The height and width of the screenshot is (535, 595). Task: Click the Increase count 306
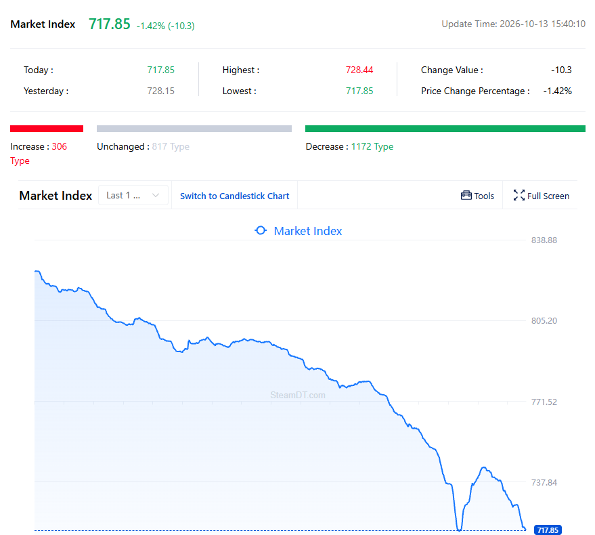(x=59, y=146)
